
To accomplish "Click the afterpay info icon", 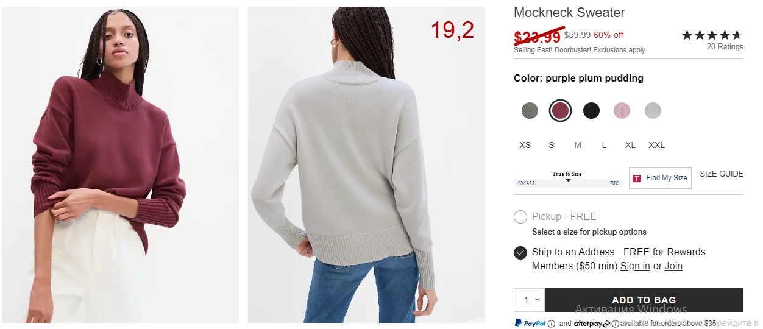I will tap(615, 324).
